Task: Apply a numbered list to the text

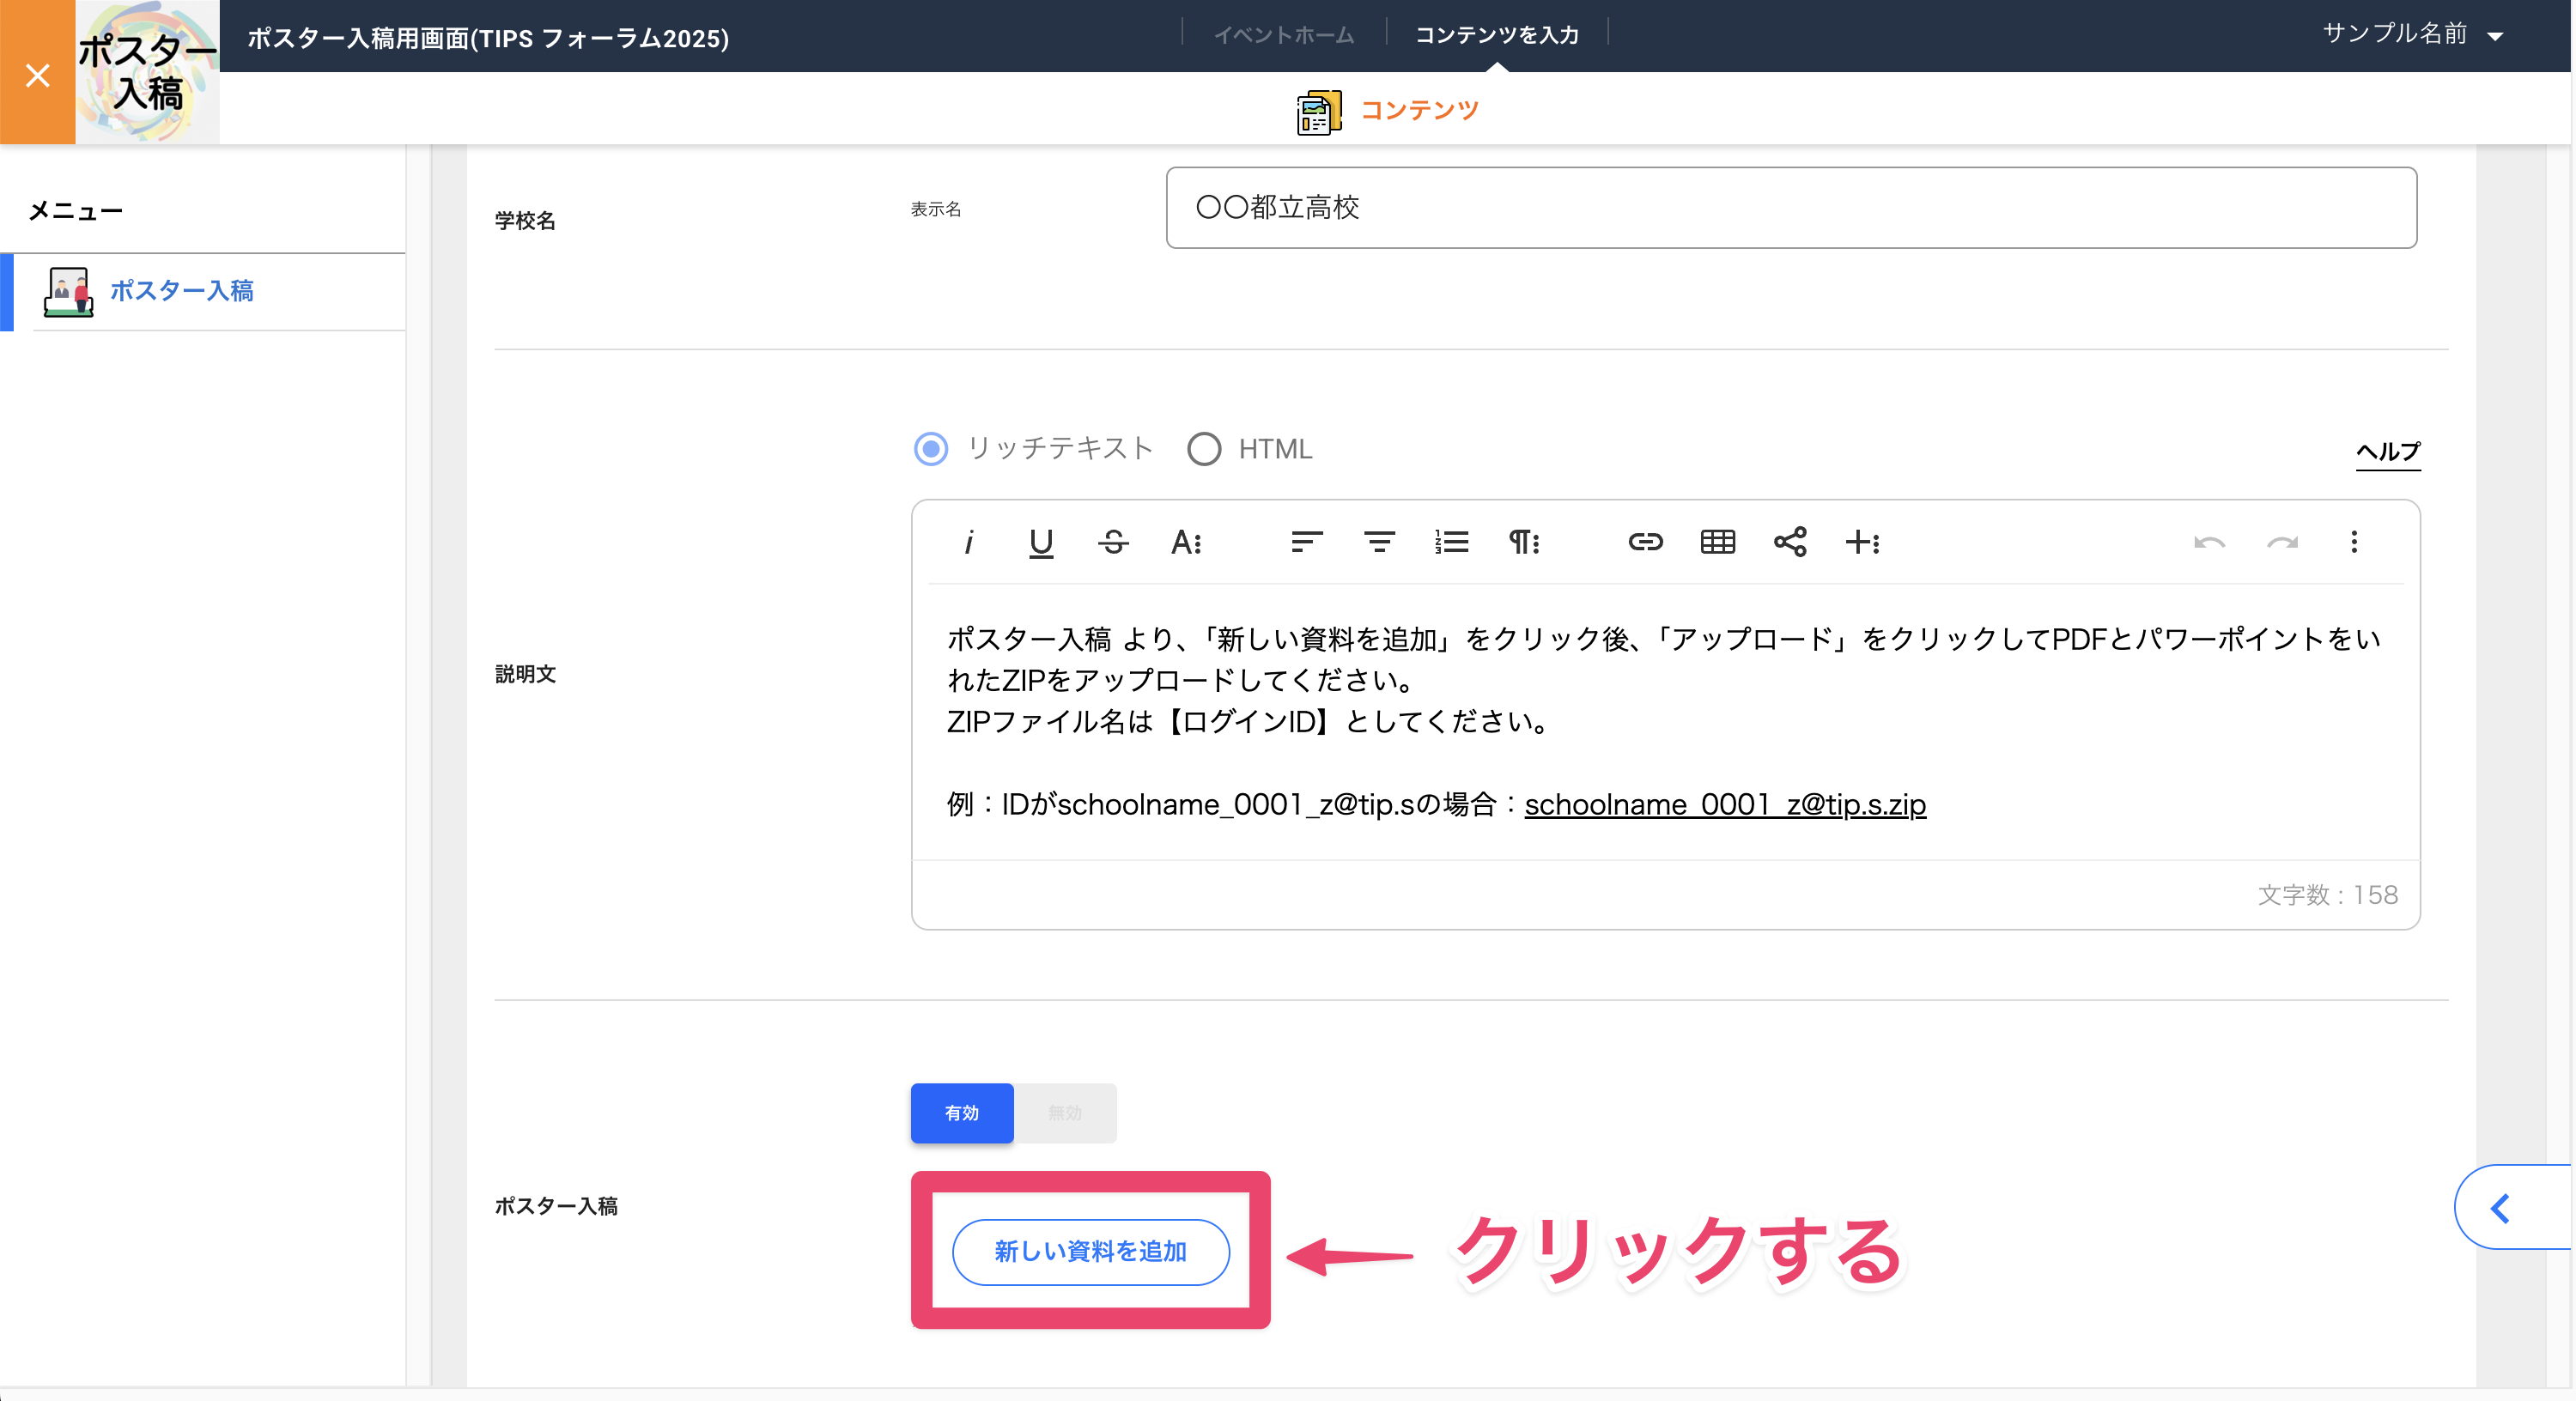Action: 1452,543
